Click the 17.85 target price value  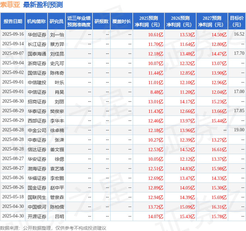click(x=239, y=111)
